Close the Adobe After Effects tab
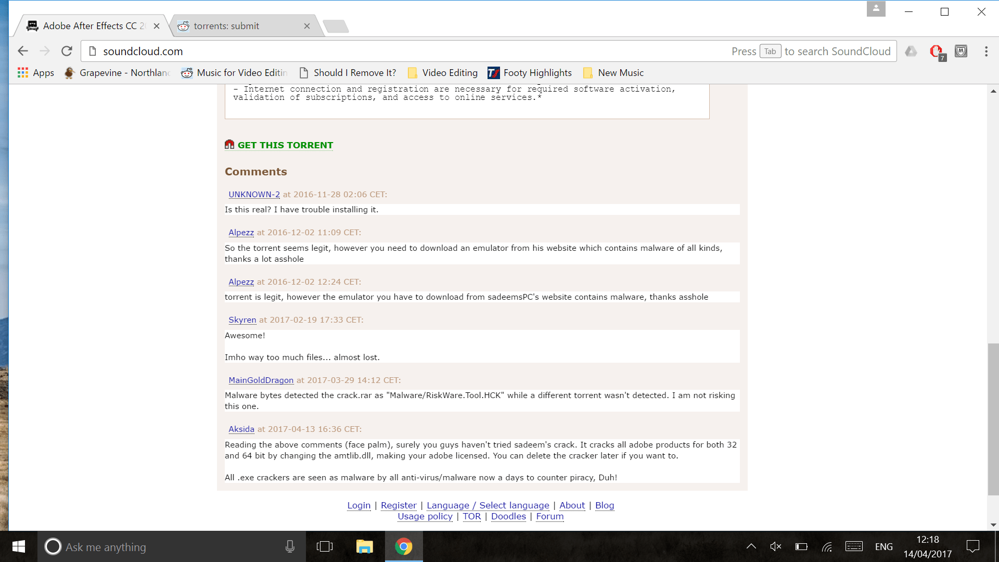This screenshot has width=999, height=562. click(157, 26)
